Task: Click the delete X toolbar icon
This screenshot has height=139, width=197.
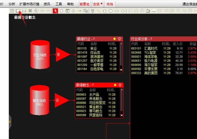Action: 30,11
